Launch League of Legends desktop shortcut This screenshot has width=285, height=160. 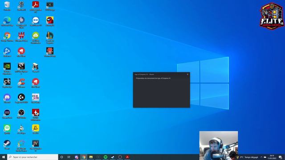click(x=50, y=38)
